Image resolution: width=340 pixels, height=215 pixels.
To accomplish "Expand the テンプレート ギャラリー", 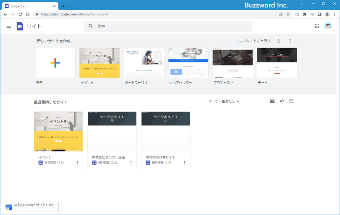I will click(258, 41).
